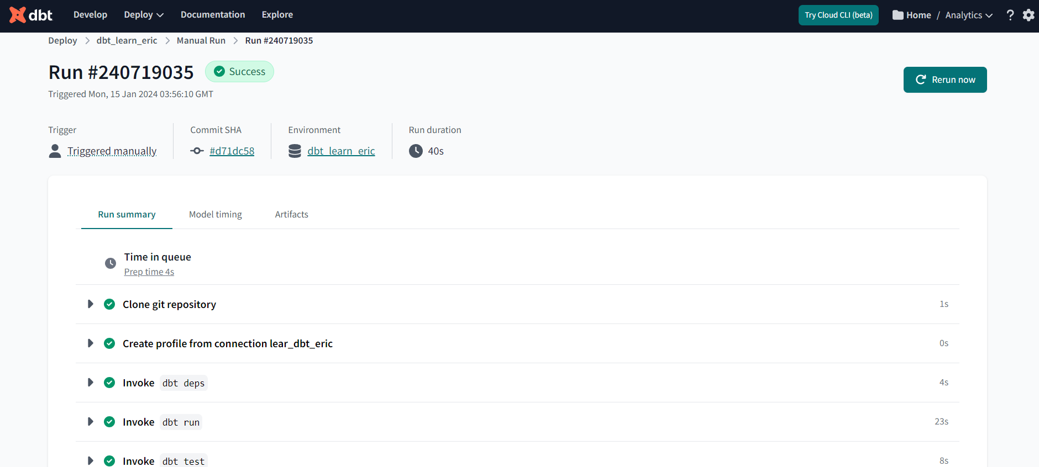Click the Prep time 4s link

coord(149,272)
